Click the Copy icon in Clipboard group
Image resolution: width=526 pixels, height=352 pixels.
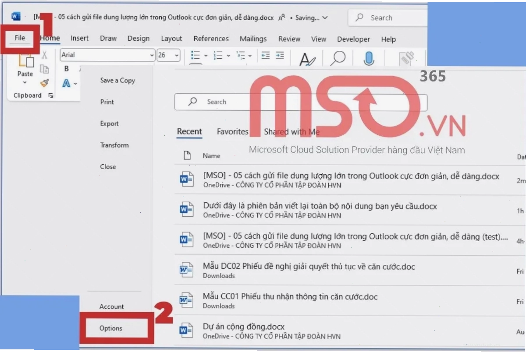coord(44,69)
